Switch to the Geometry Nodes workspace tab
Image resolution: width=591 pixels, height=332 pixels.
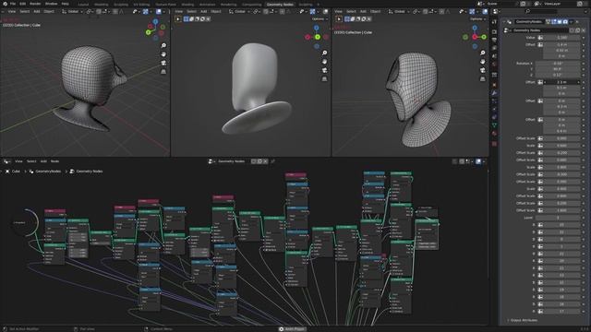tap(280, 5)
